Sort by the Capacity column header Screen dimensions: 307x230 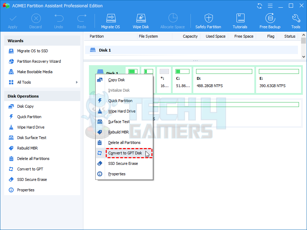point(190,36)
